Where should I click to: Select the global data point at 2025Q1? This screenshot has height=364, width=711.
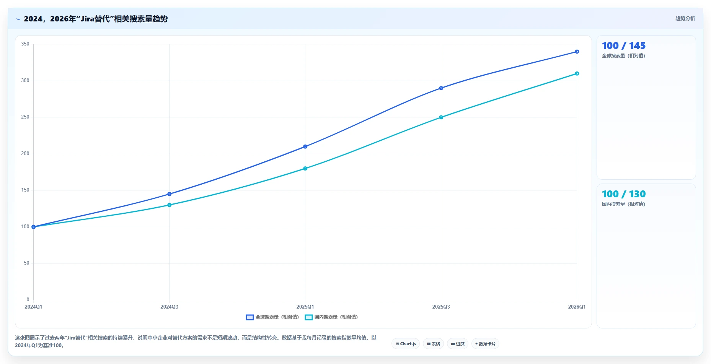pyautogui.click(x=305, y=147)
